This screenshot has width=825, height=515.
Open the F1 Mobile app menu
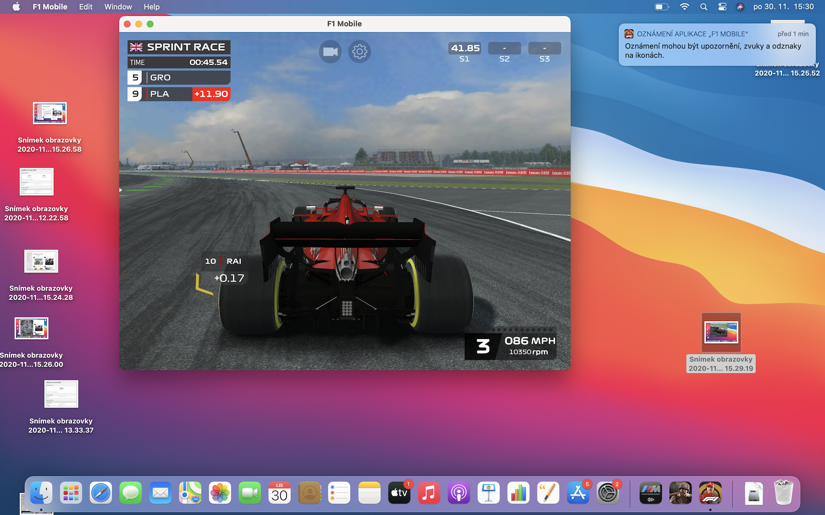pos(50,7)
